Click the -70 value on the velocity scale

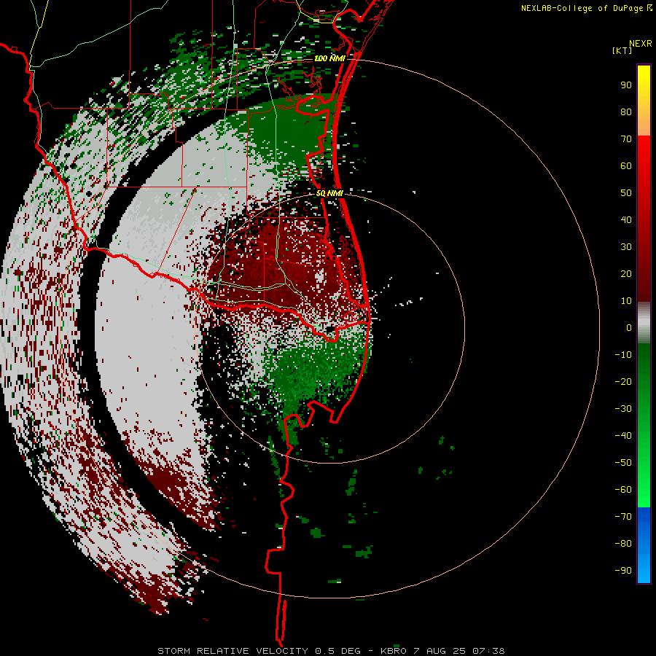623,517
